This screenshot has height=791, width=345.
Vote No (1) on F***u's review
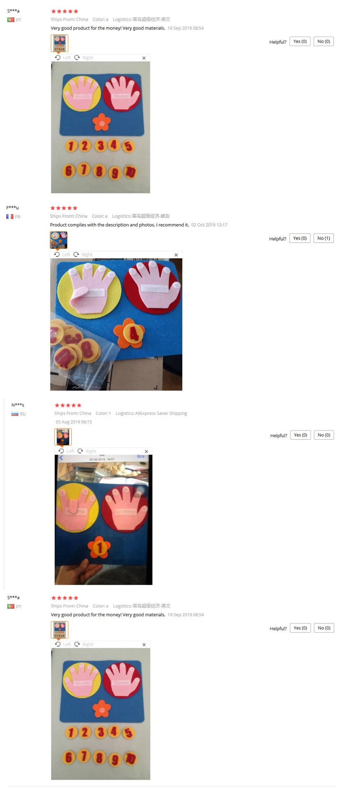[x=324, y=238]
